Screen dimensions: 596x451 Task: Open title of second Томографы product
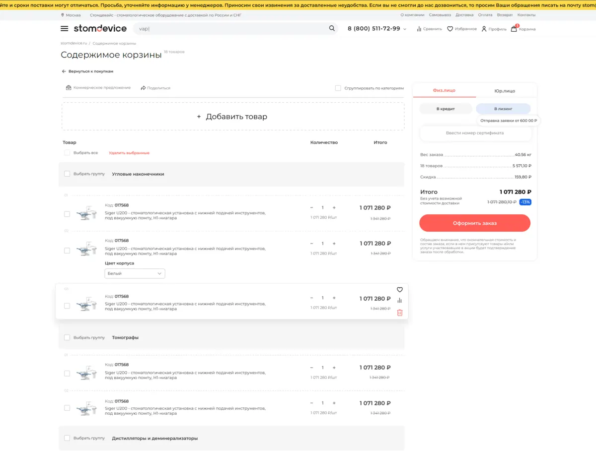pyautogui.click(x=185, y=410)
